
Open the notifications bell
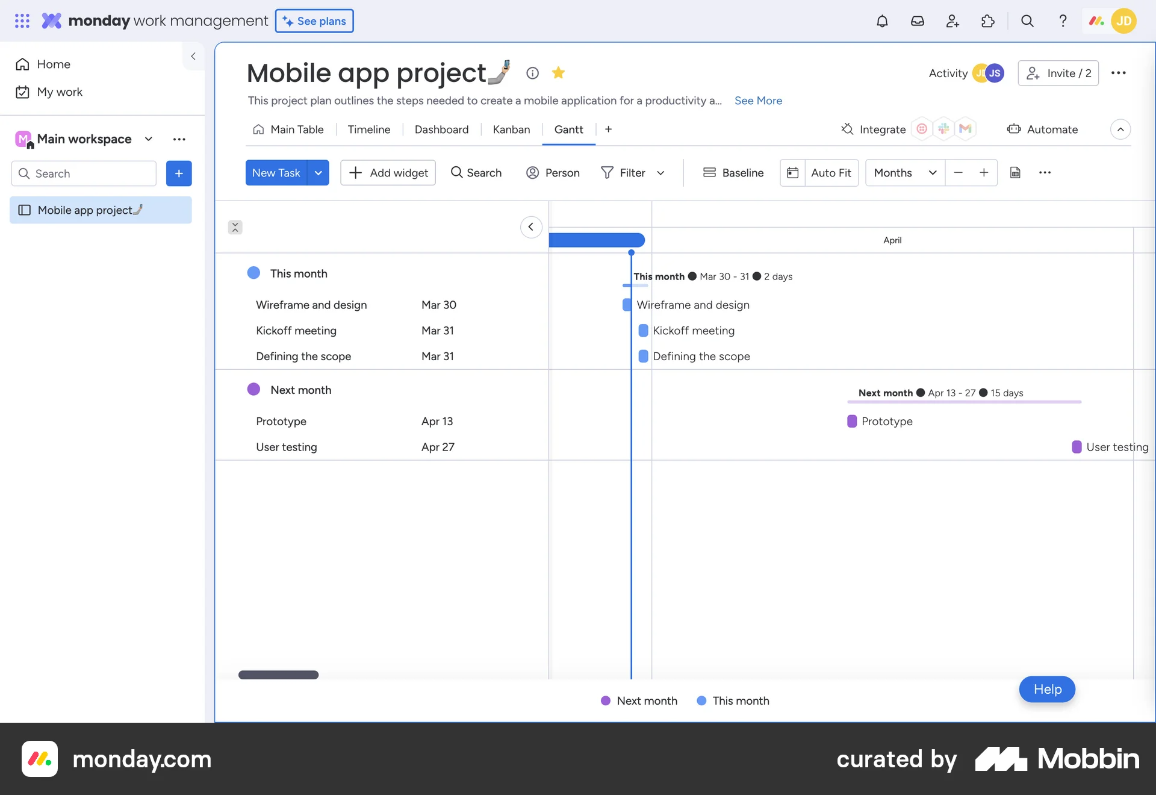(882, 21)
